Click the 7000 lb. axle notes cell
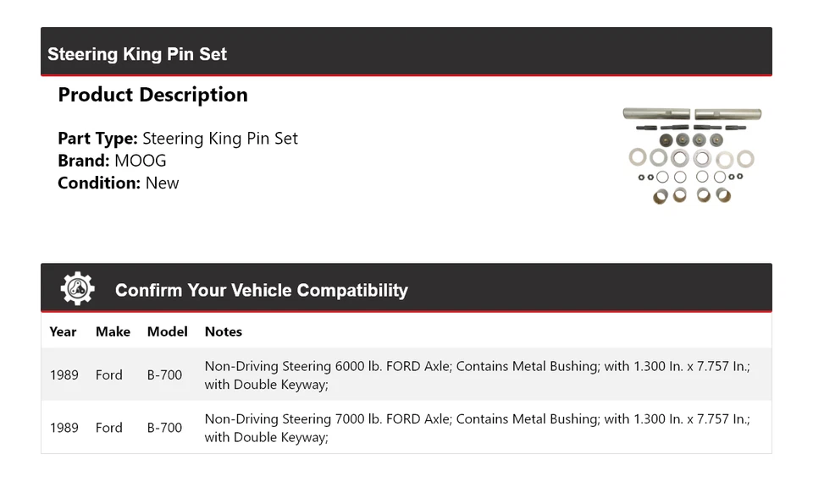The image size is (813, 481). pos(477,428)
